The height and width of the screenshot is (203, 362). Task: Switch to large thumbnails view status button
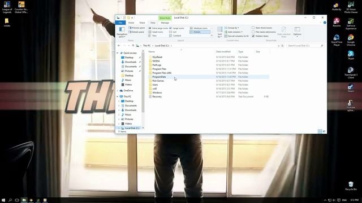pos(324,131)
